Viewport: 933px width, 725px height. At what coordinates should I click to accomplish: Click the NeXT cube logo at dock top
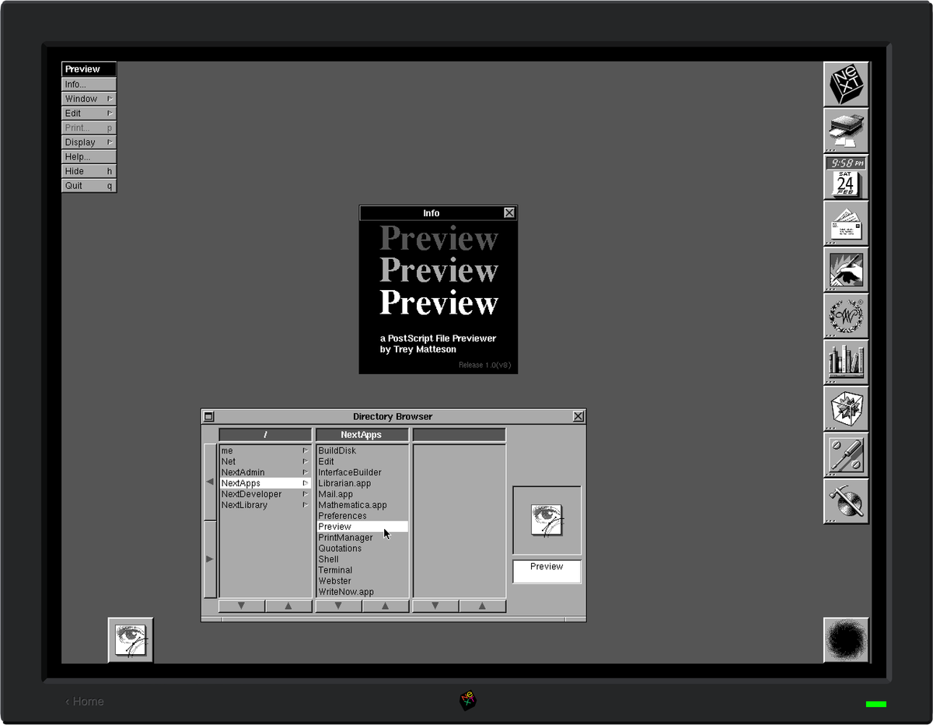[x=846, y=83]
